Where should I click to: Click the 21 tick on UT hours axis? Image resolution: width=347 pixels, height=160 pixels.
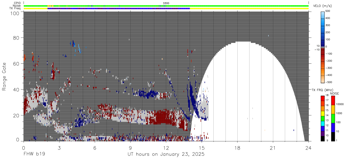tap(273, 148)
